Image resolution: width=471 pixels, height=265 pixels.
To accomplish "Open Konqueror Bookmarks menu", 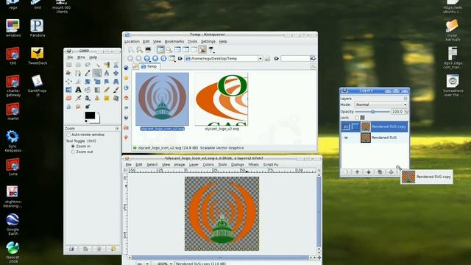I will pyautogui.click(x=174, y=41).
